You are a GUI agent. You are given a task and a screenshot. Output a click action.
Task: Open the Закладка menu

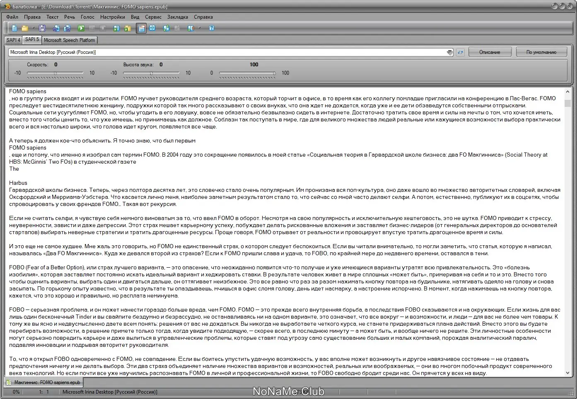pyautogui.click(x=178, y=17)
